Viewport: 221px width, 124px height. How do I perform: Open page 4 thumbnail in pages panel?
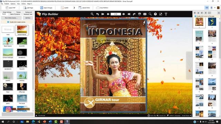[x=212, y=36]
